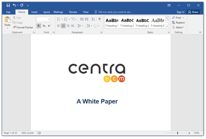Zoom in with the plus button

pos(189,133)
